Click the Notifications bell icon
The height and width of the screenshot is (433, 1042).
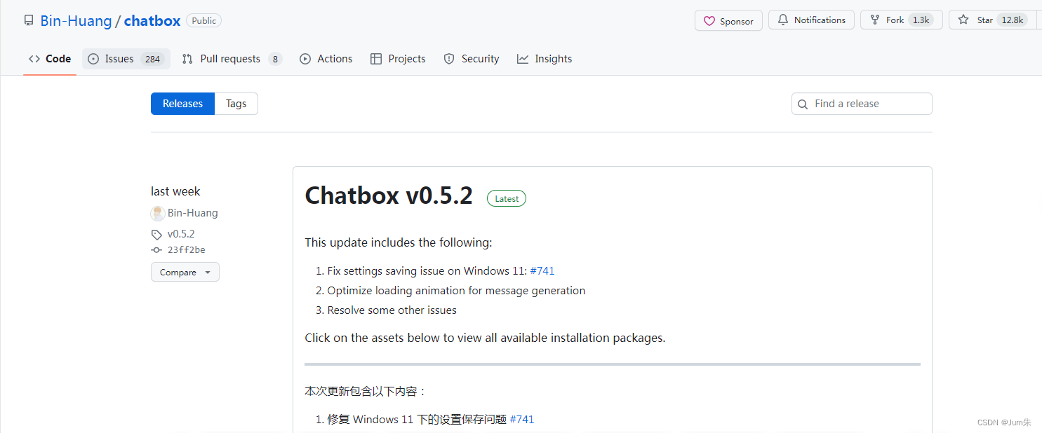pyautogui.click(x=783, y=20)
